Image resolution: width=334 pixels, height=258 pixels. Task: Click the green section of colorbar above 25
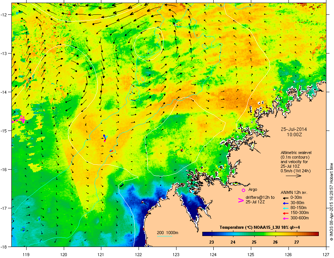[x=254, y=234]
